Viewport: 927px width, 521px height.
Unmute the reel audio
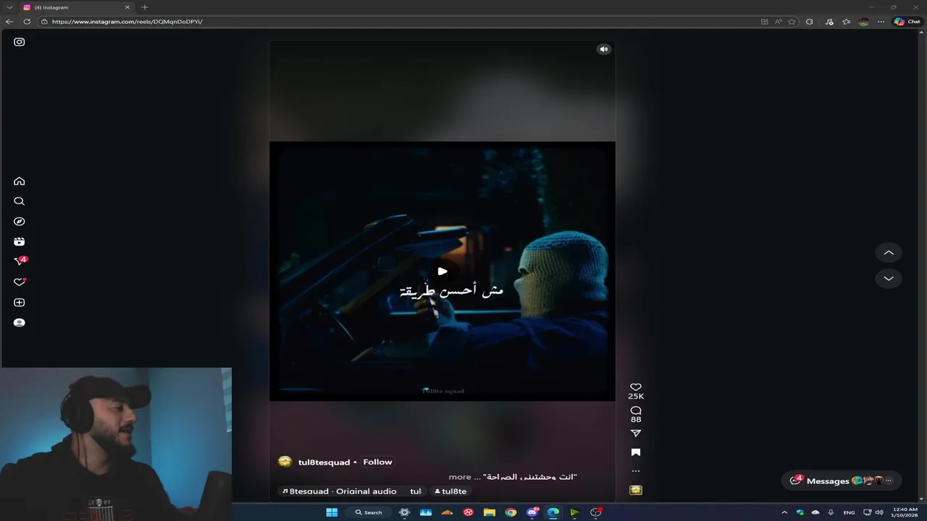tap(604, 49)
